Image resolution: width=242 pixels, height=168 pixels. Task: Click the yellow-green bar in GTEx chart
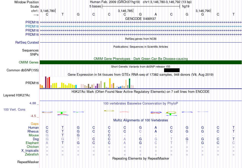click(104, 85)
